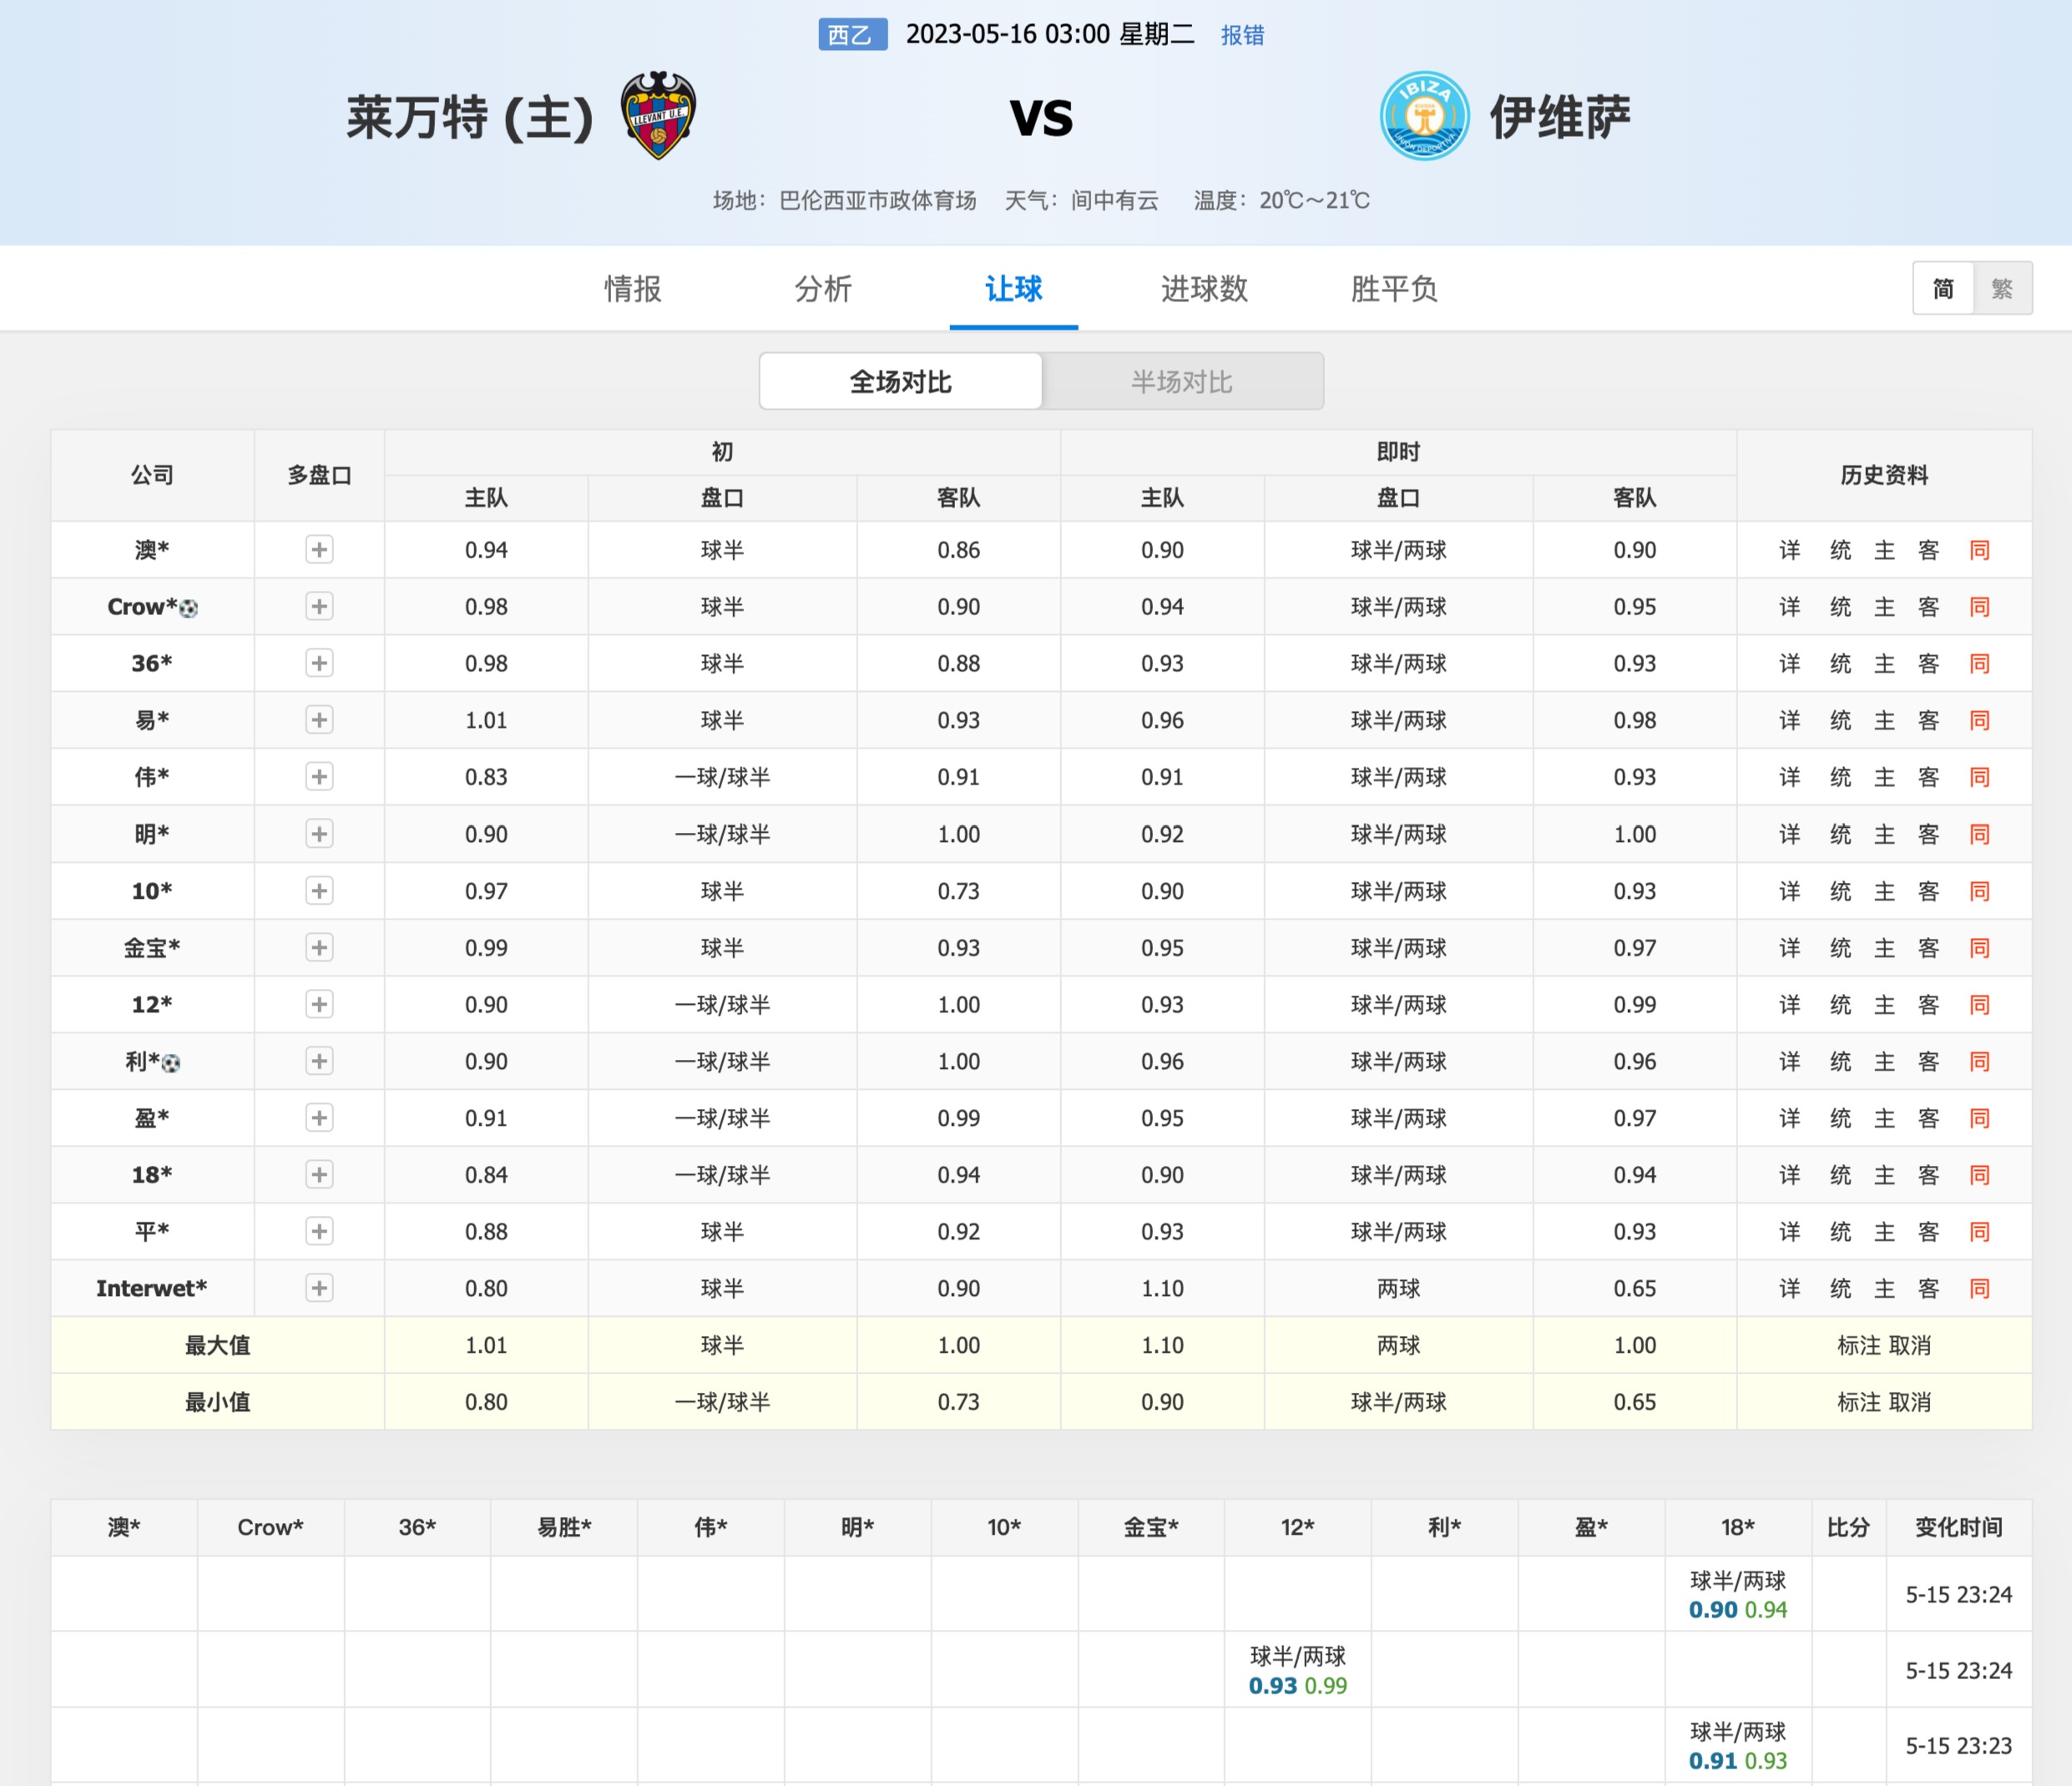
Task: Open 客 away history for 易* row
Action: 1928,720
